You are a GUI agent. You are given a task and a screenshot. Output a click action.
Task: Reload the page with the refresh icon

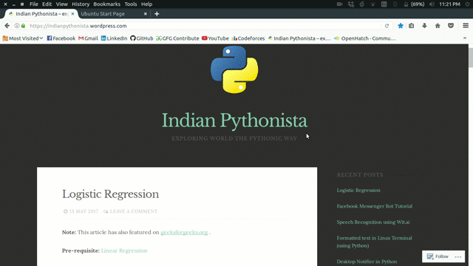coord(387,26)
